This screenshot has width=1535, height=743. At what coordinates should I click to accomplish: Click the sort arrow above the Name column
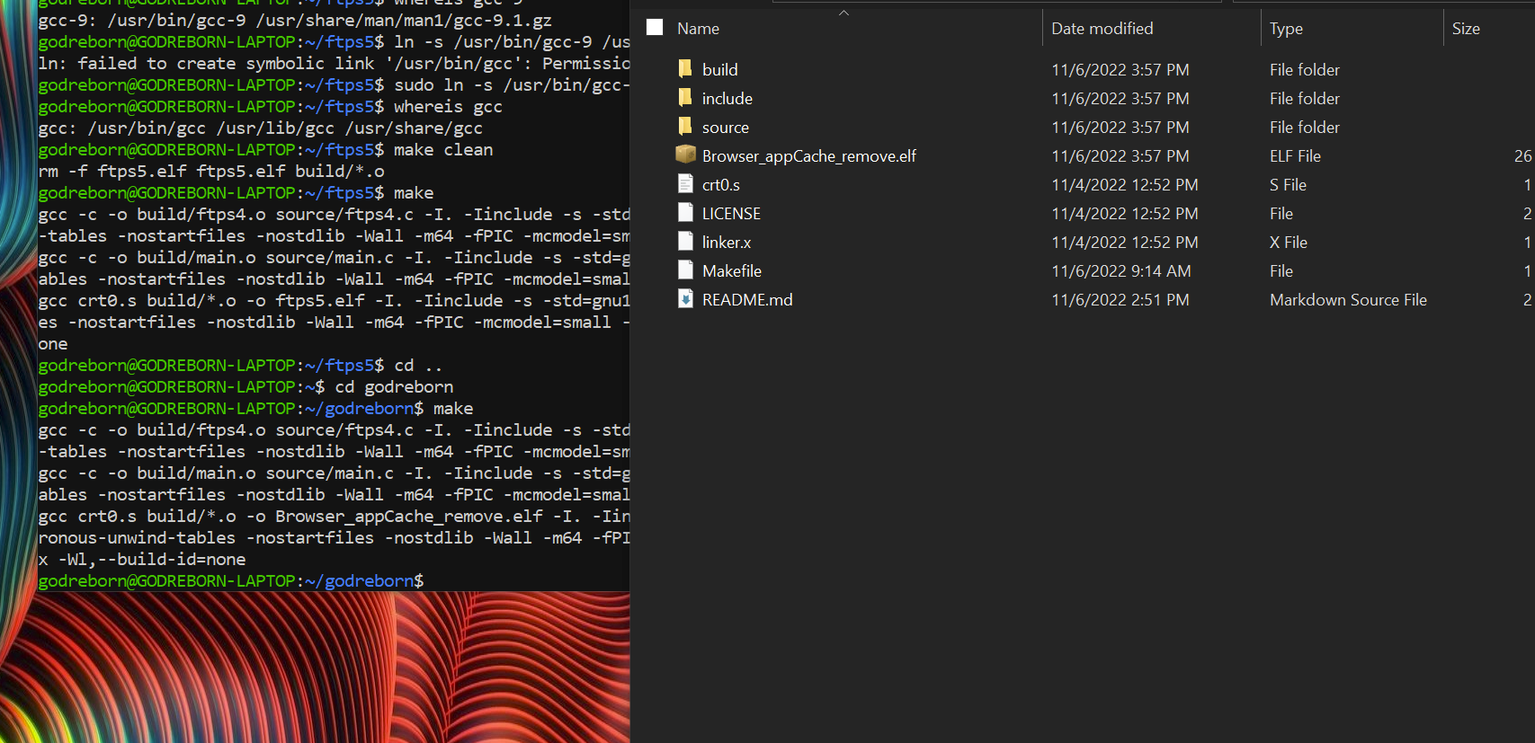[x=843, y=13]
